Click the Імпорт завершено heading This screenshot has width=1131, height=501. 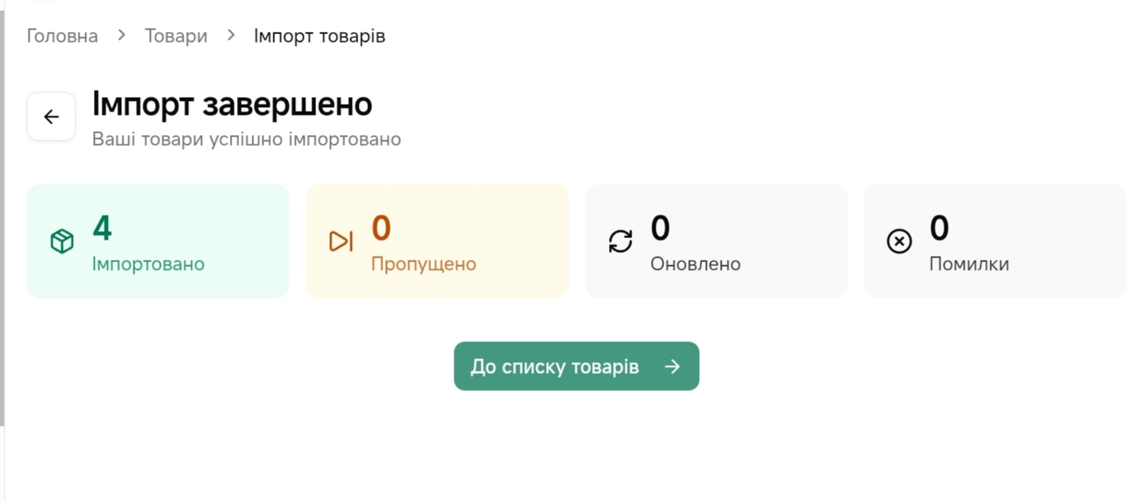tap(232, 104)
